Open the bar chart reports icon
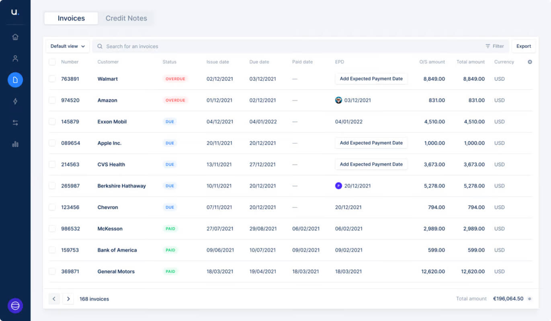Image resolution: width=551 pixels, height=321 pixels. pyautogui.click(x=15, y=144)
